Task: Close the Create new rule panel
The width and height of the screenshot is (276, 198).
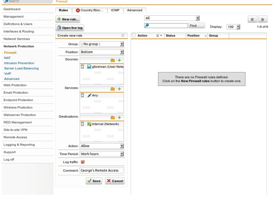Action: click(123, 36)
